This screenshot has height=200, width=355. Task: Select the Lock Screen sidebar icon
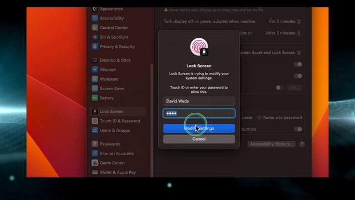(95, 112)
